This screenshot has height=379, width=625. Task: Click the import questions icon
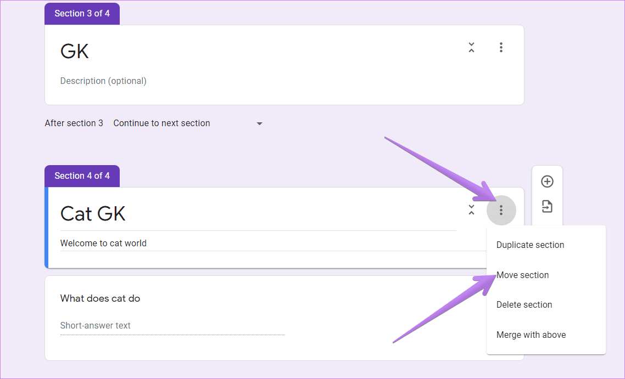click(x=547, y=207)
